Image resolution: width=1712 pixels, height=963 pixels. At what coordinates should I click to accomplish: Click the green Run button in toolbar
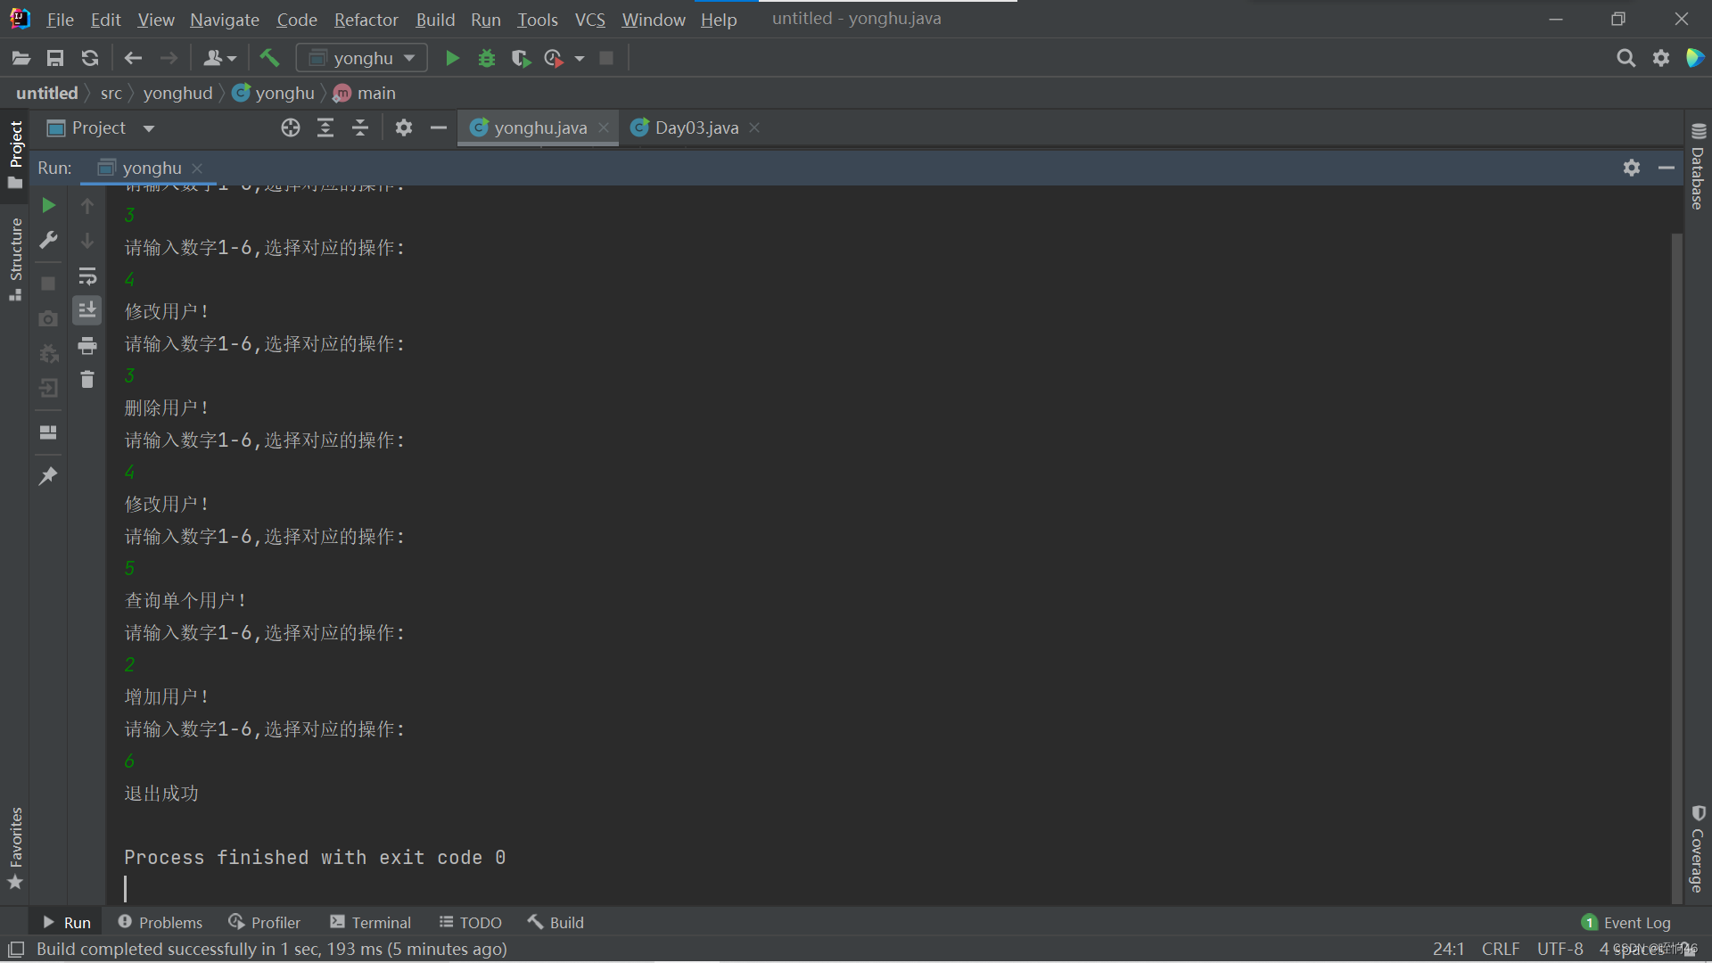pyautogui.click(x=452, y=58)
